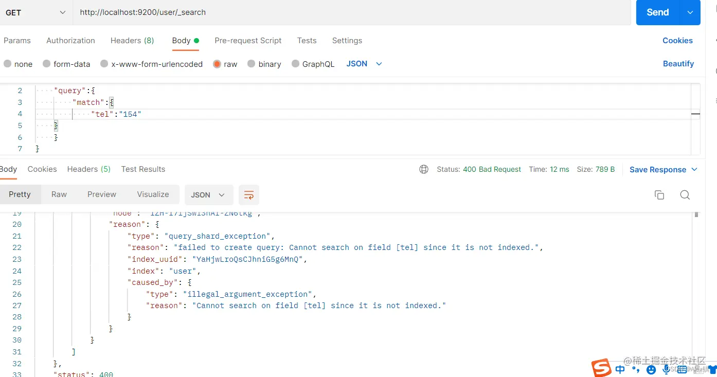Image resolution: width=717 pixels, height=377 pixels.
Task: Beautify the request body
Action: click(678, 64)
